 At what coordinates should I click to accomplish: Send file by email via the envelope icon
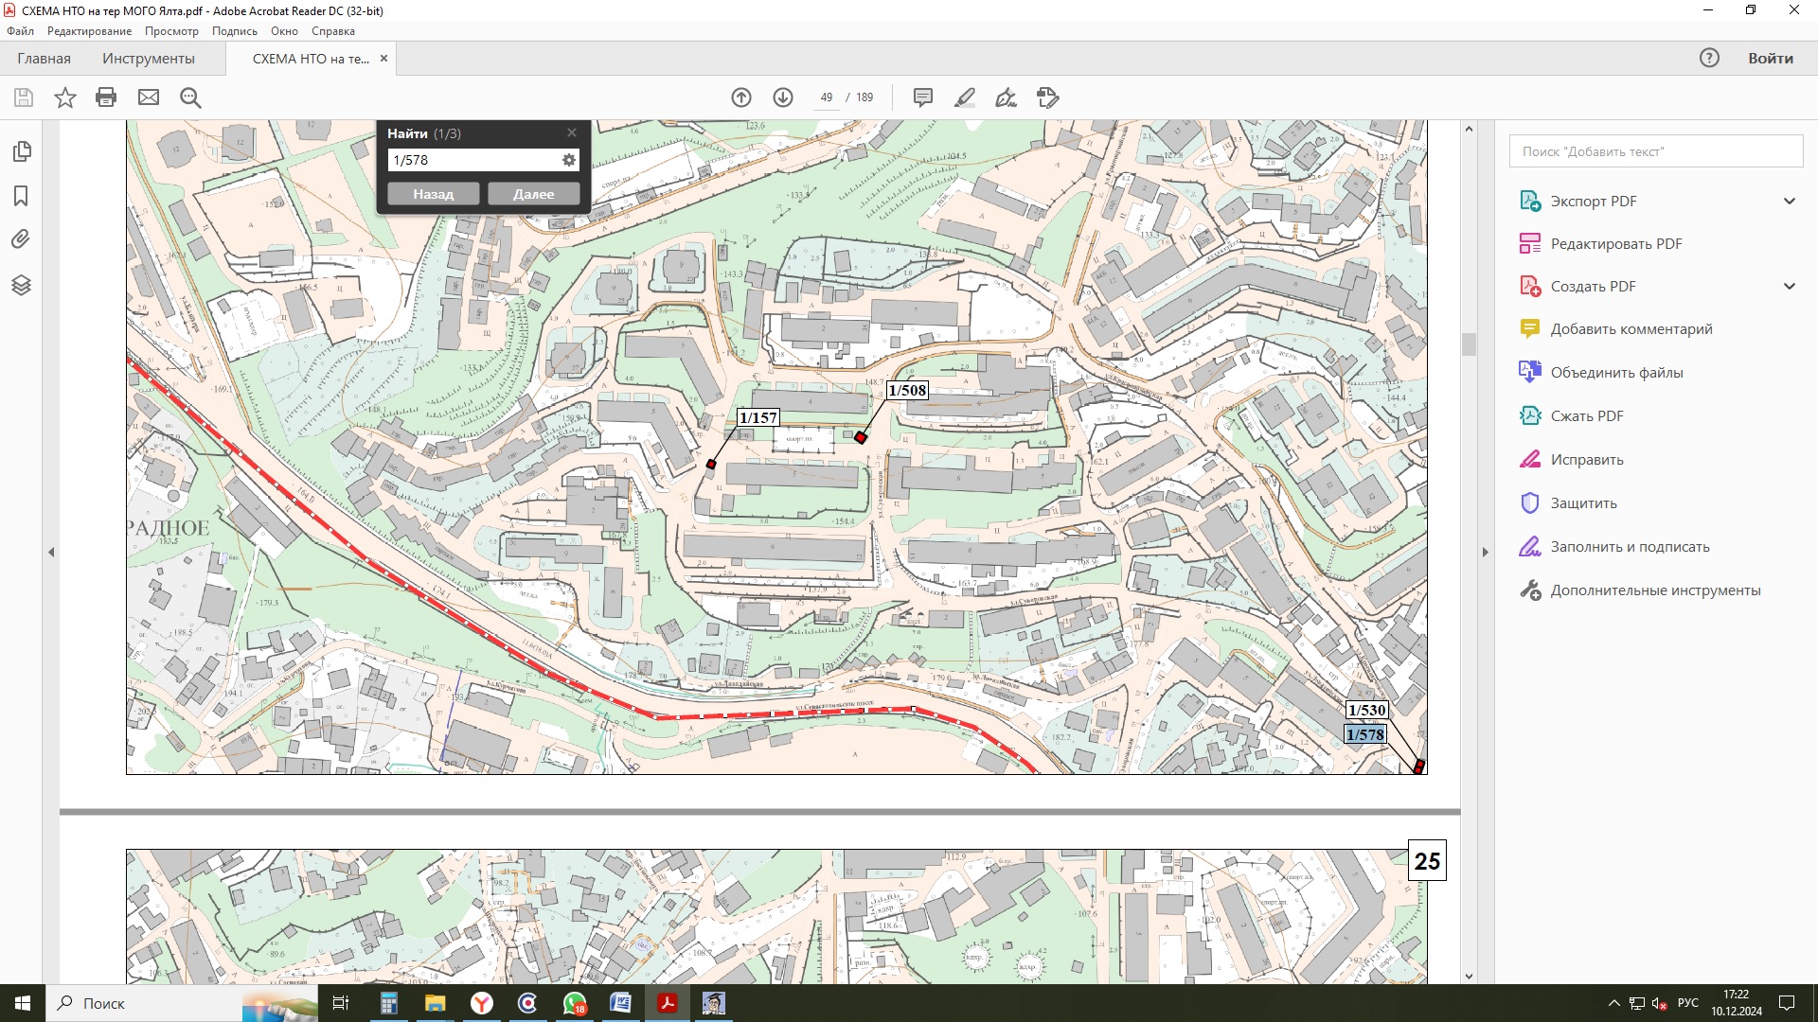tap(149, 97)
